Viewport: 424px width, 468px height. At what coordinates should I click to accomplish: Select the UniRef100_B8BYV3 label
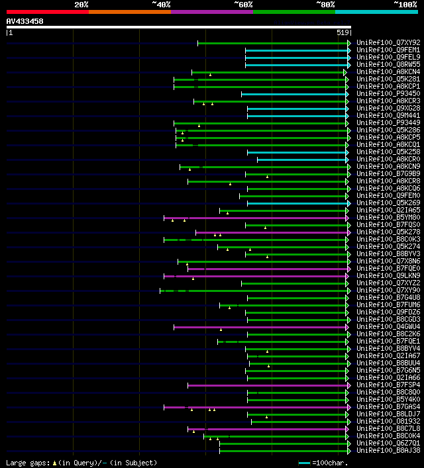point(388,254)
